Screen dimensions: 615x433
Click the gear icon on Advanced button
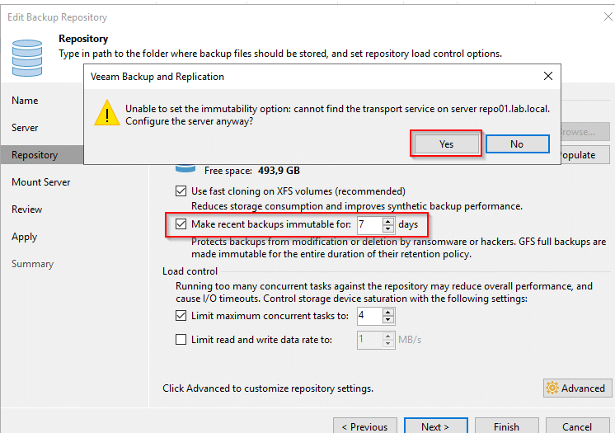(552, 388)
